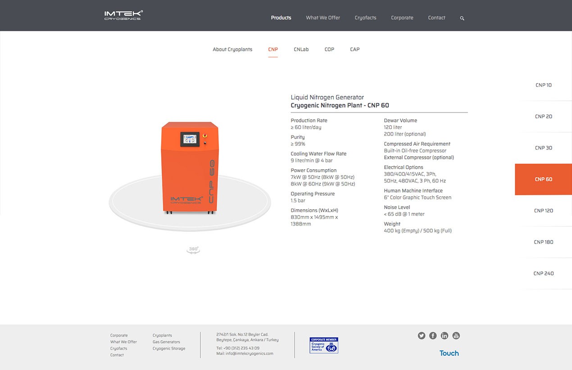Viewport: 572px width, 370px height.
Task: Click the Cryogenic Nitrogen Plant - CNP 60 heading
Action: [x=340, y=106]
